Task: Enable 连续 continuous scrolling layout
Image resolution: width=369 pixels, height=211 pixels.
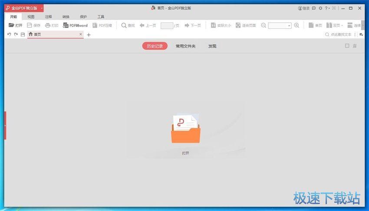Action: click(x=354, y=25)
